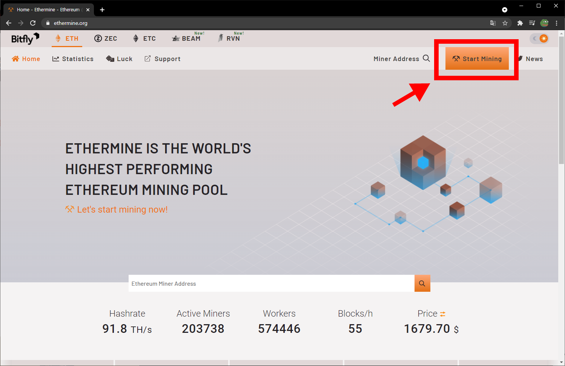Click the magnifier icon beside Miner Address
The image size is (565, 366).
426,58
